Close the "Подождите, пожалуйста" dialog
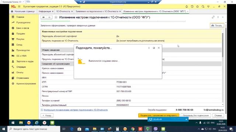236x132 pixels. click(x=159, y=48)
